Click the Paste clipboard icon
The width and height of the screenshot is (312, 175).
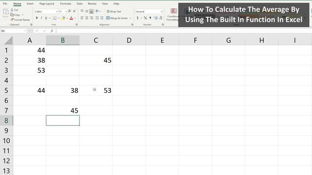[5, 12]
